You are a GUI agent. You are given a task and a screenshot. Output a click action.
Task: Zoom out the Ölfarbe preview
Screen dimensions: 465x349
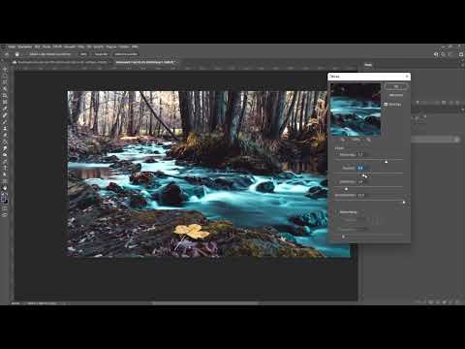point(342,140)
